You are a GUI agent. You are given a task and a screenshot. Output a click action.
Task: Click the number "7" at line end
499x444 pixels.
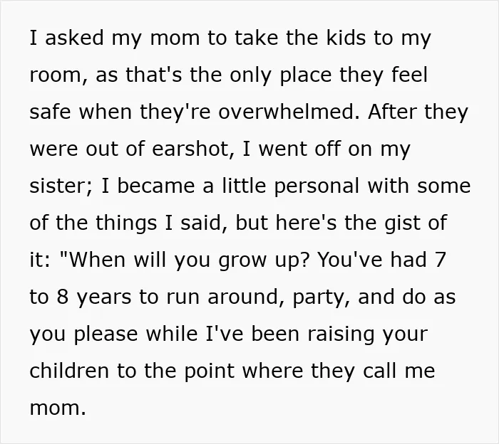440,260
